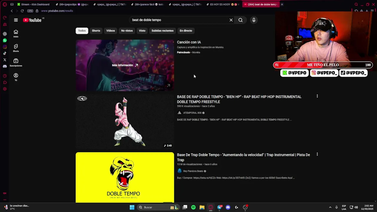The height and width of the screenshot is (212, 377).
Task: Open Telegram from the Windows taskbar
Action: click(219, 207)
